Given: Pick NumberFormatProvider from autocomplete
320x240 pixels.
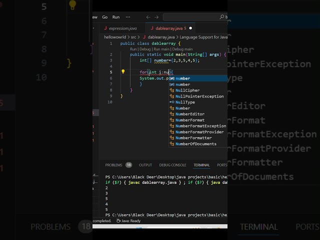Looking at the screenshot, I should coord(198,132).
